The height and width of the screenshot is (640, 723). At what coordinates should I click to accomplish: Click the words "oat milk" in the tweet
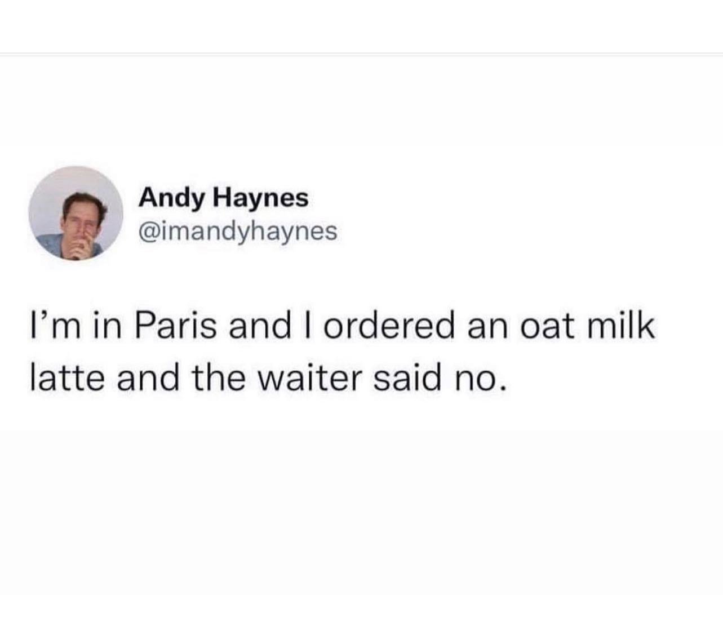point(587,327)
